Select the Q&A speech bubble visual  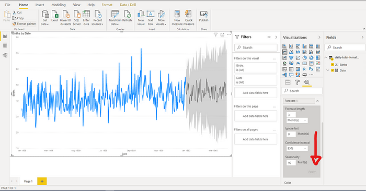pos(291,75)
